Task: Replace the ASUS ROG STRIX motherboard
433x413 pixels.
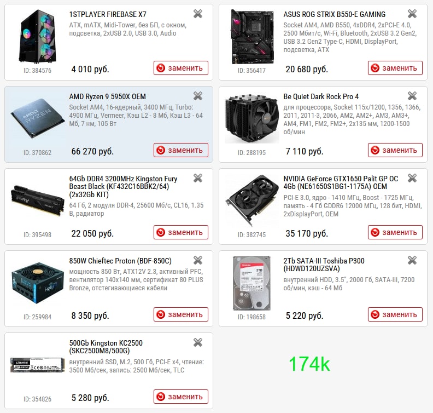Action: [395, 68]
